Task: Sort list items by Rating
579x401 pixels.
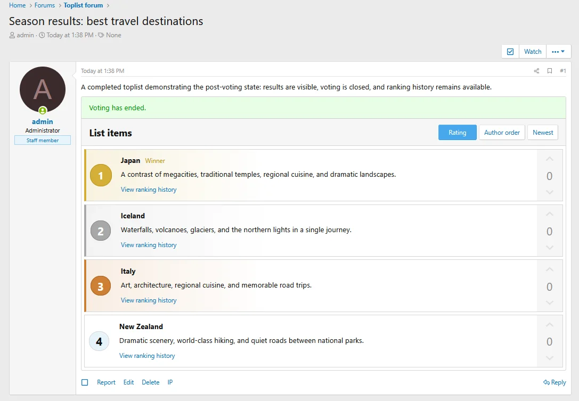Action: point(458,133)
